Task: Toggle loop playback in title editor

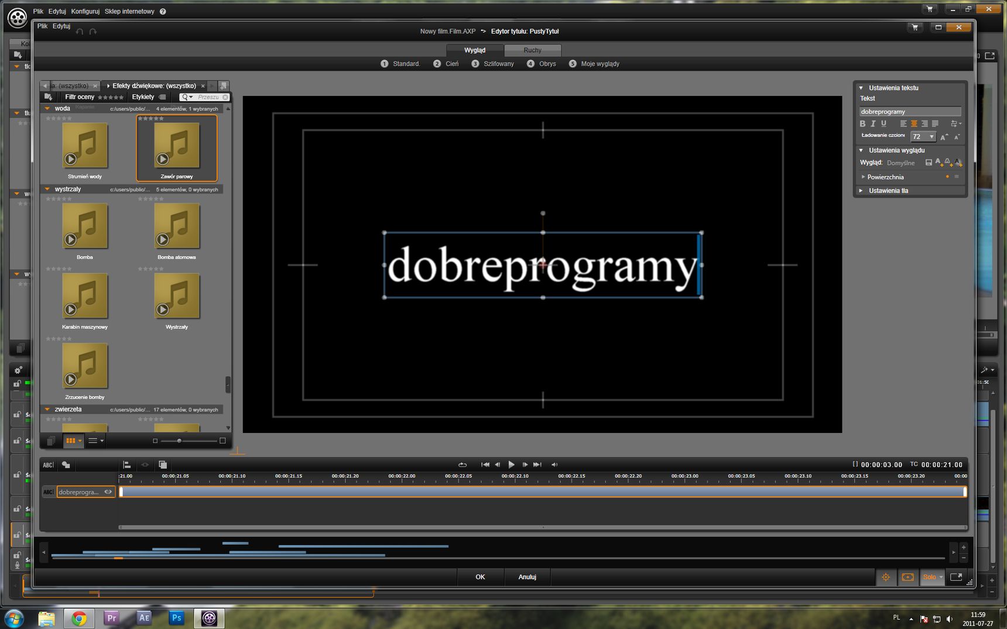Action: coord(463,465)
